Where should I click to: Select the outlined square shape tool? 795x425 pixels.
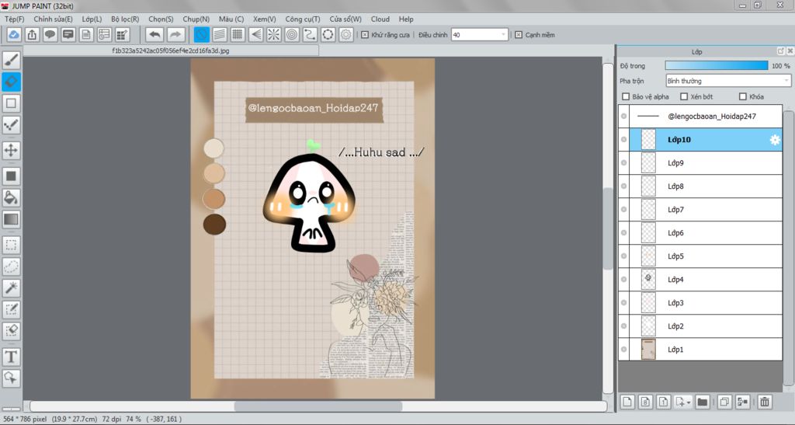coord(11,103)
